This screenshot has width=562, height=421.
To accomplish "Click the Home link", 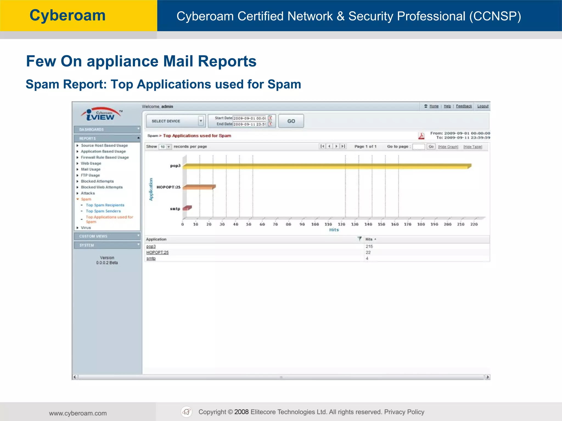I will point(434,106).
